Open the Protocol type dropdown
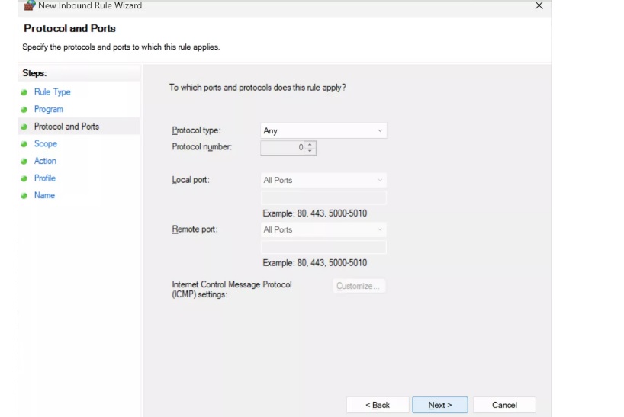The image size is (624, 417). 323,131
